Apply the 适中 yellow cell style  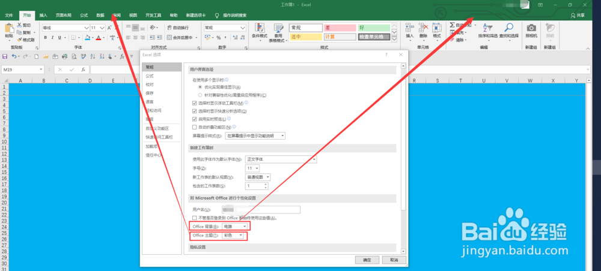pos(305,37)
